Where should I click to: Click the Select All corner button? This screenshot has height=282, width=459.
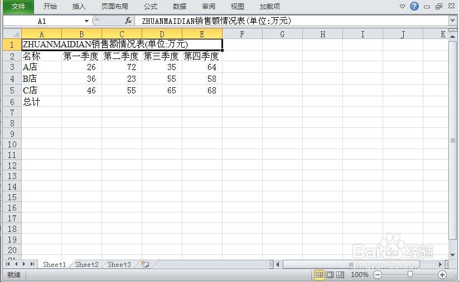[x=12, y=34]
